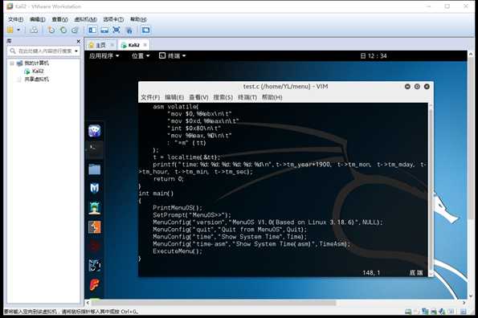Viewport: 478px width, 318px height.
Task: Open the VIM window 终端(T) menu
Action: pos(247,97)
